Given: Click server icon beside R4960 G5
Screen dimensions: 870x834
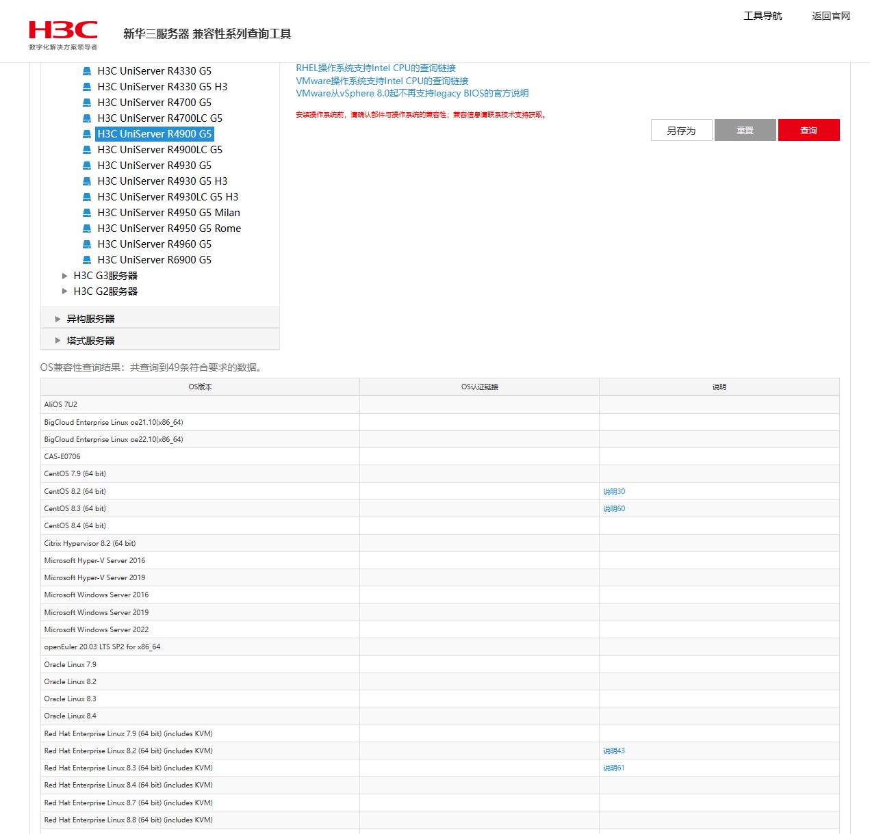Looking at the screenshot, I should coord(87,244).
